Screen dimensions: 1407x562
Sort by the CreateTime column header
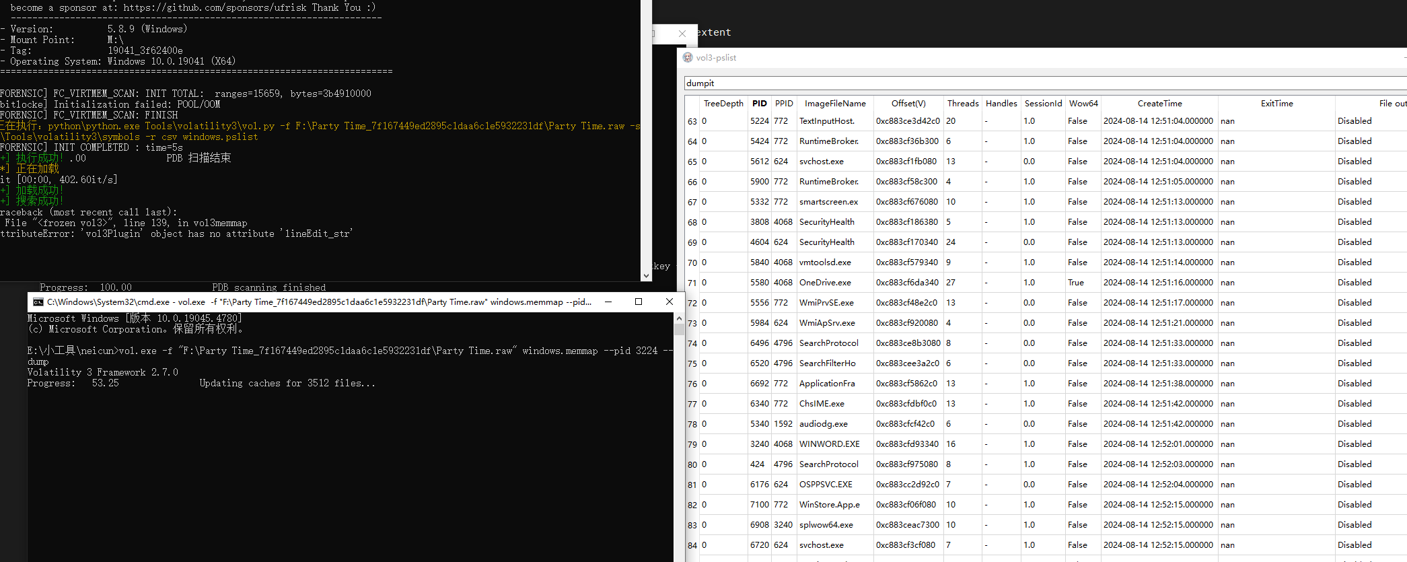click(x=1159, y=104)
